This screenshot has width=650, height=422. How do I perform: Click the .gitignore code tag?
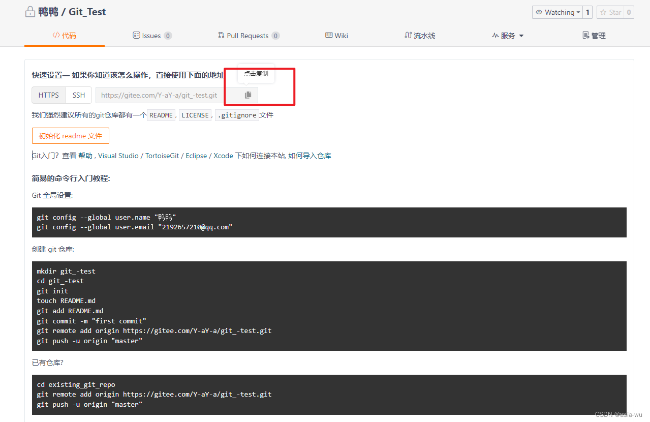pos(237,115)
